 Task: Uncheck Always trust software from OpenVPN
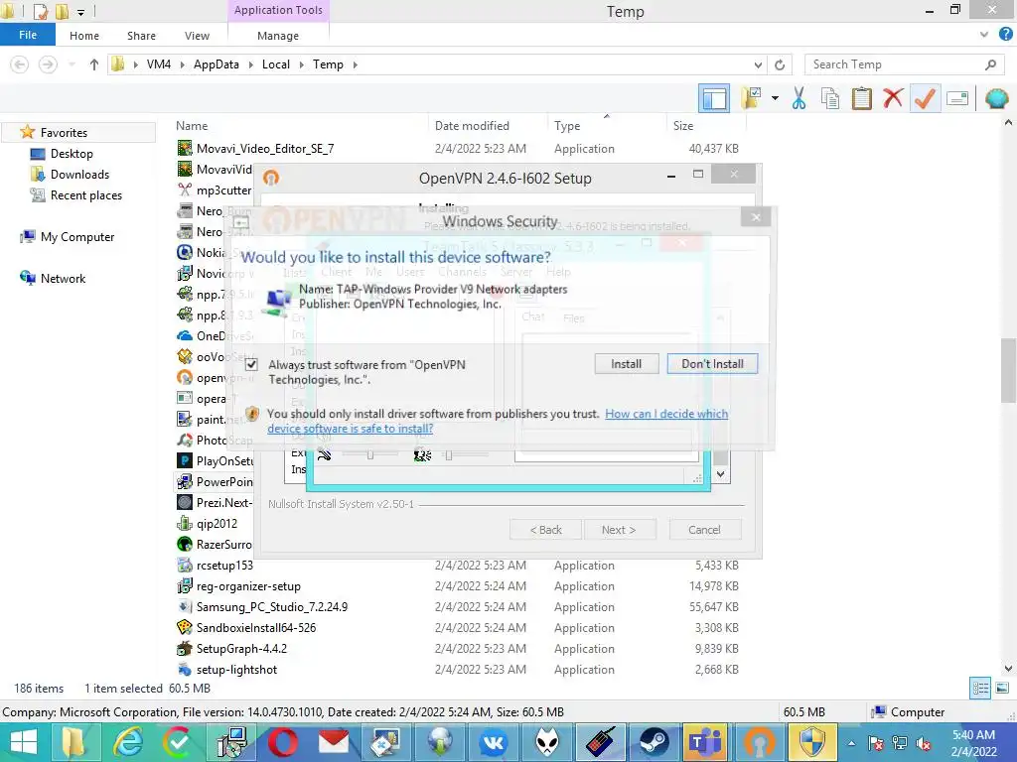(251, 365)
